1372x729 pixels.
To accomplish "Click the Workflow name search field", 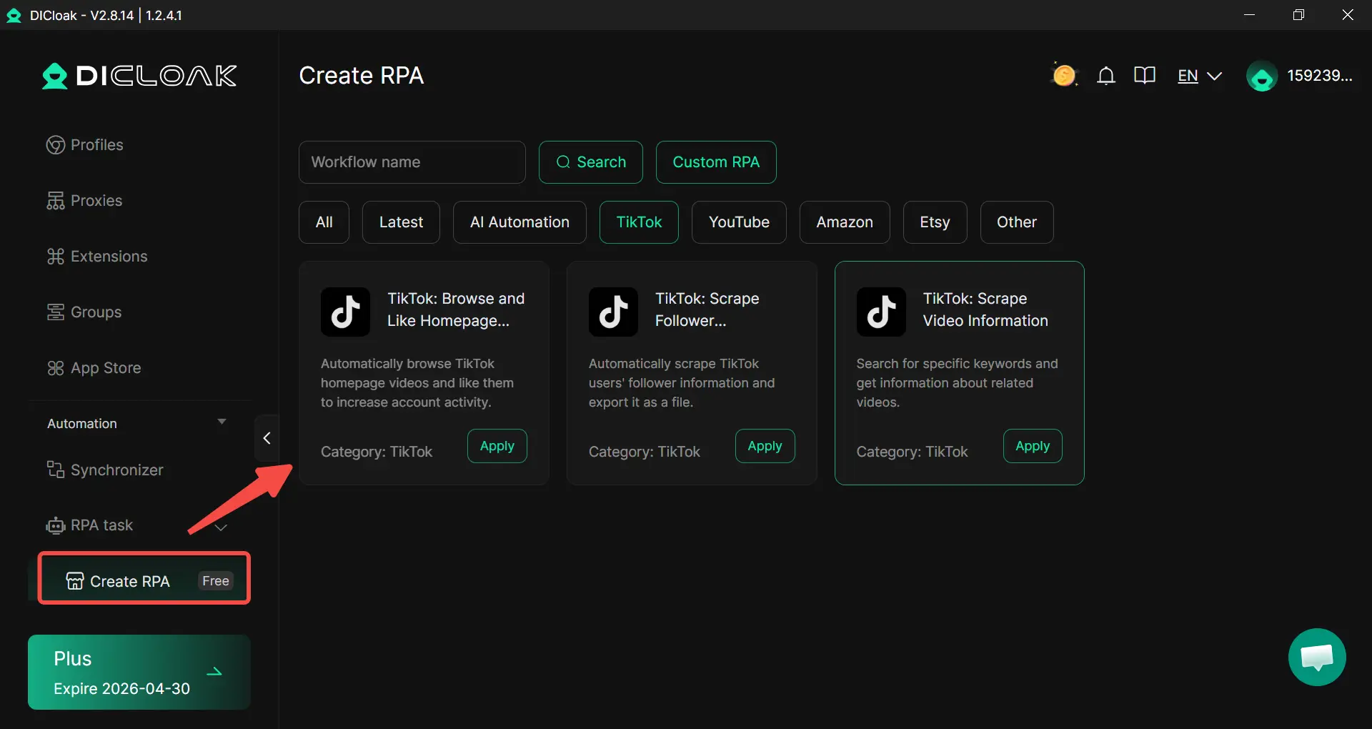I will 412,162.
